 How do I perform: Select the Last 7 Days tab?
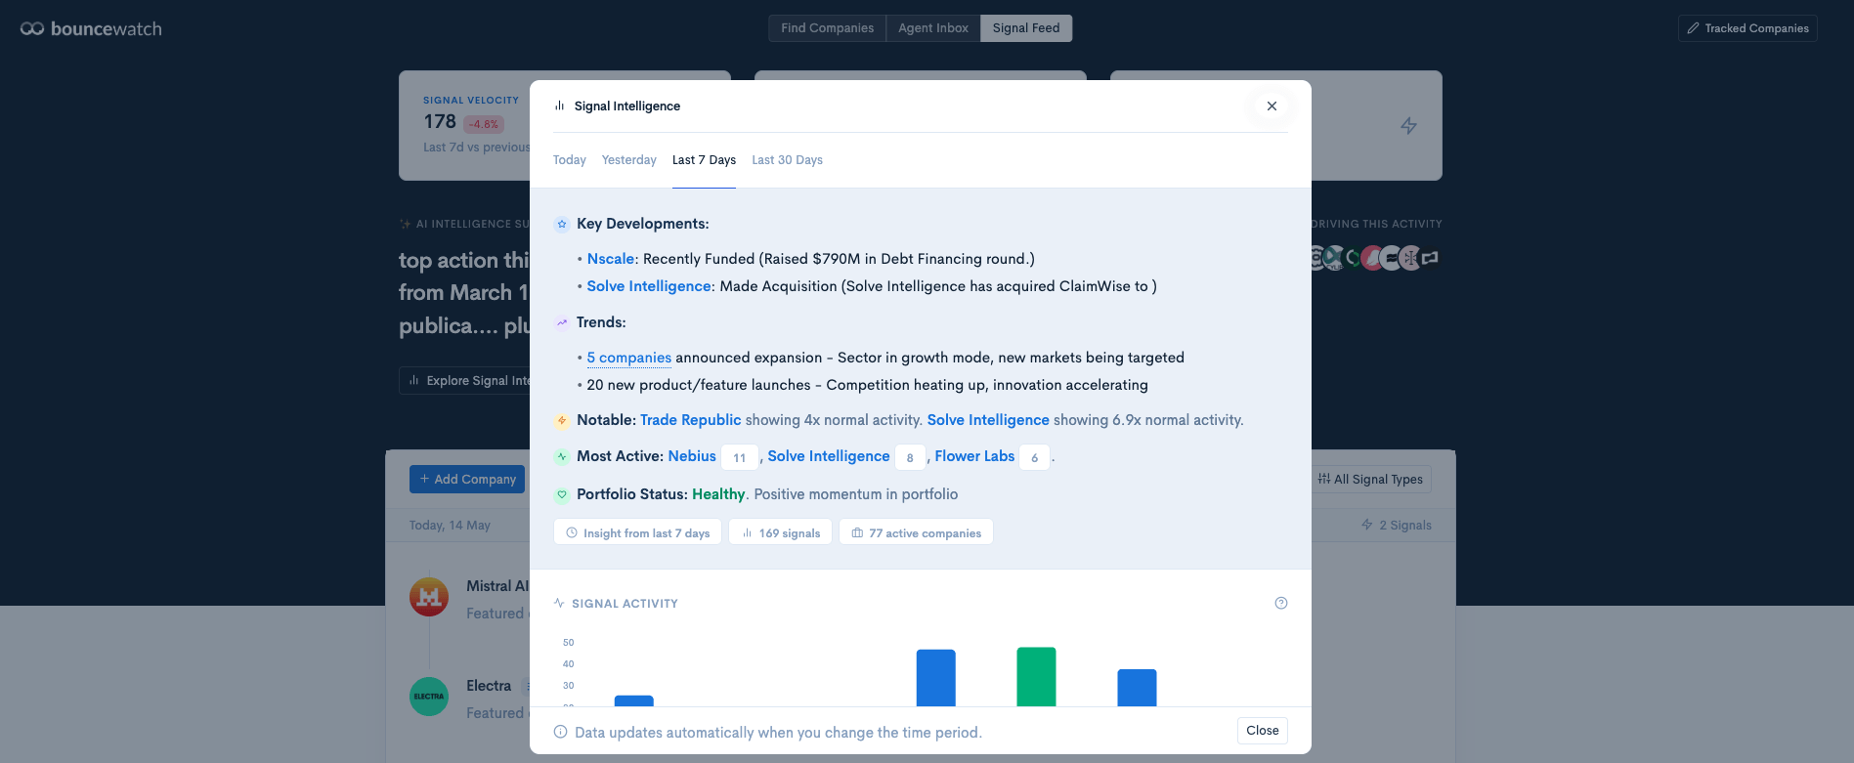point(704,160)
